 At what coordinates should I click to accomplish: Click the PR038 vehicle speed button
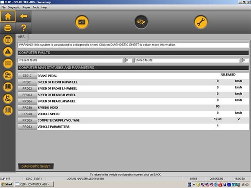point(27,114)
